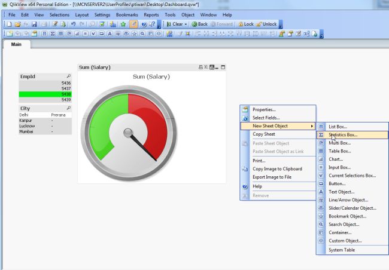Screen dimensions: 389x270
Task: Click the Reload script icon
Action: [x=63, y=24]
